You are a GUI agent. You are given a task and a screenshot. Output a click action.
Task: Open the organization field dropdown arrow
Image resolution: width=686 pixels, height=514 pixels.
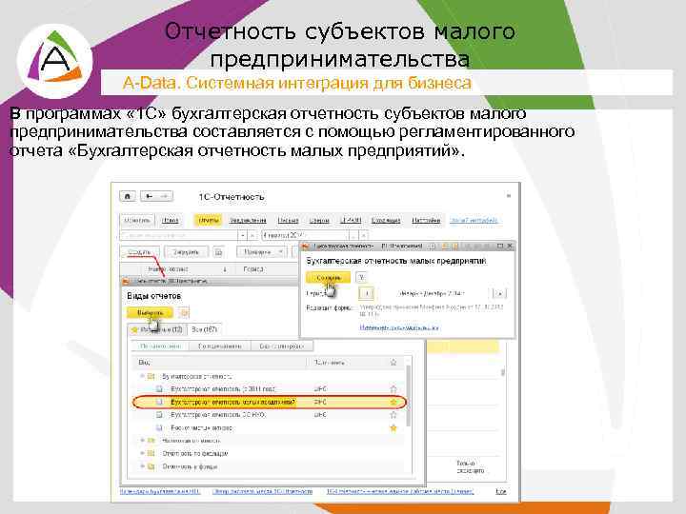[243, 236]
